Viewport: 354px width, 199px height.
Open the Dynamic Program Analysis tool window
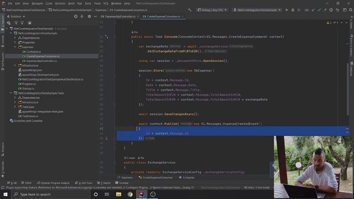tap(53, 183)
